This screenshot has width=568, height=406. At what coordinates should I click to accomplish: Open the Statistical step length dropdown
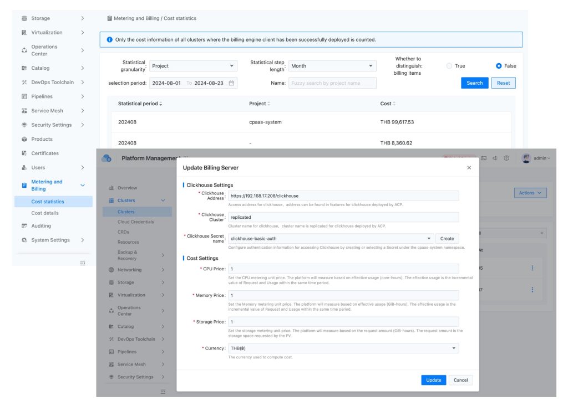(332, 66)
